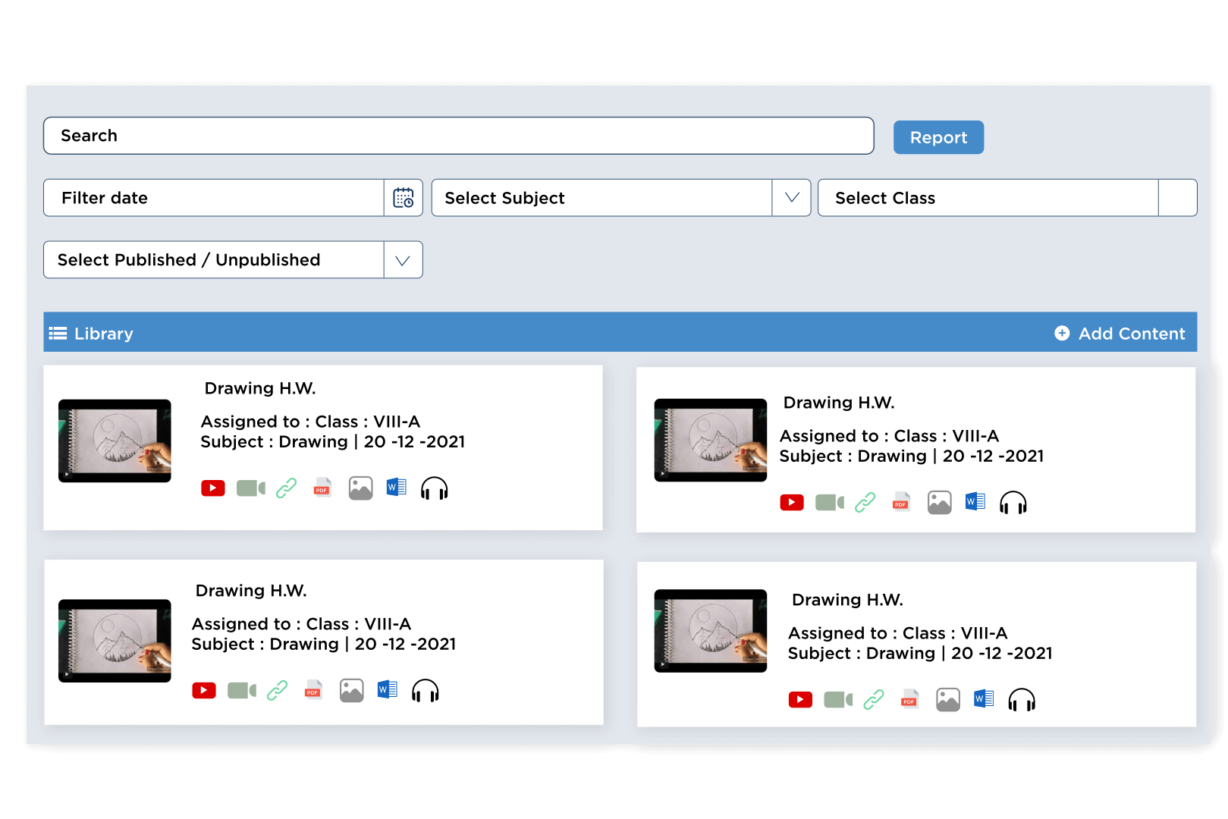Click the list icon next to Library

(58, 334)
